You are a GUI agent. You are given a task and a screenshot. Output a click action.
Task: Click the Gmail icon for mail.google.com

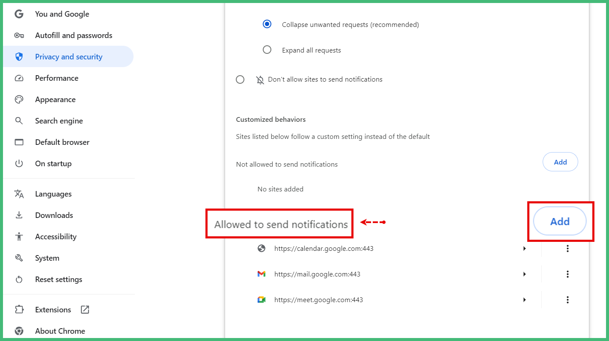(x=261, y=274)
